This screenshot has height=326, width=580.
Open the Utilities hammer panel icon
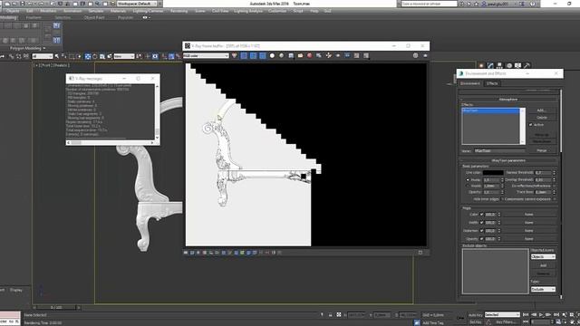[527, 66]
